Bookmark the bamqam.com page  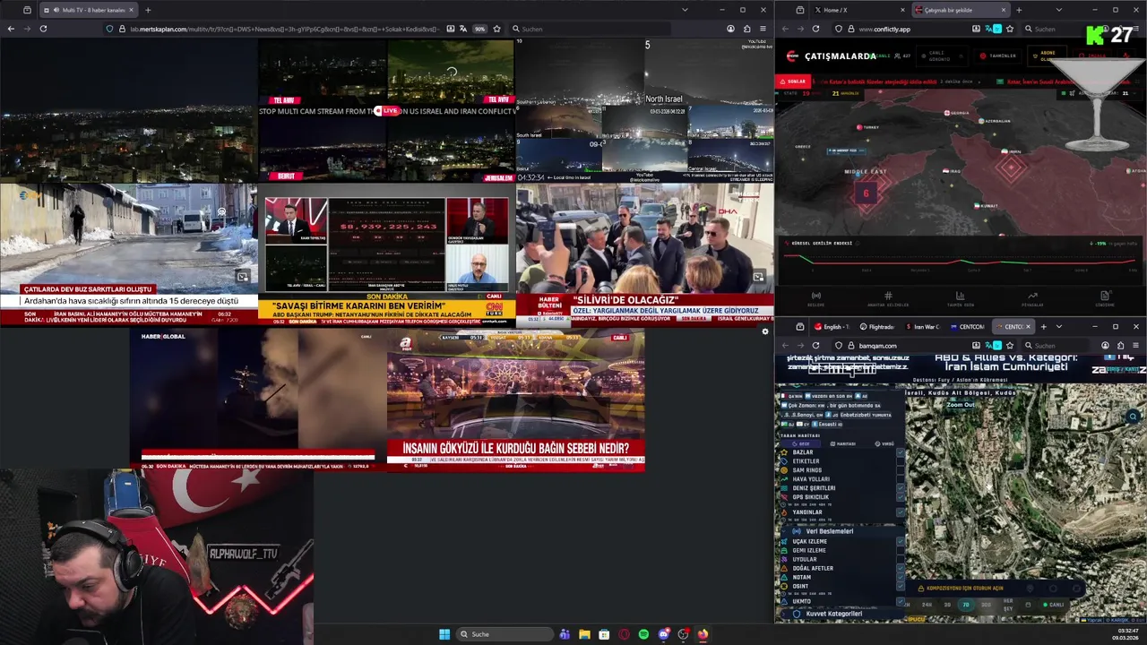(x=1011, y=345)
